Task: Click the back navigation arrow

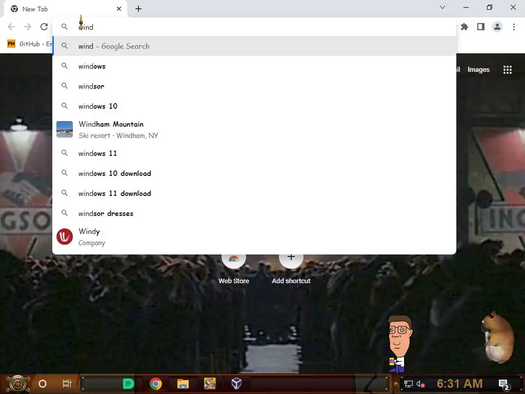Action: (x=11, y=27)
